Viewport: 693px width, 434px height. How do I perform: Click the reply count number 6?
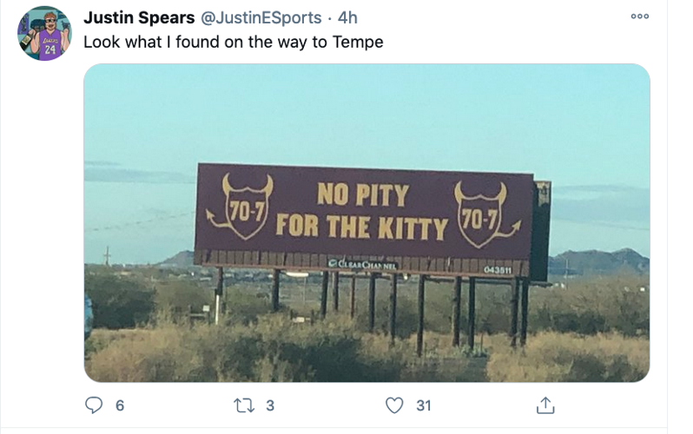(119, 404)
